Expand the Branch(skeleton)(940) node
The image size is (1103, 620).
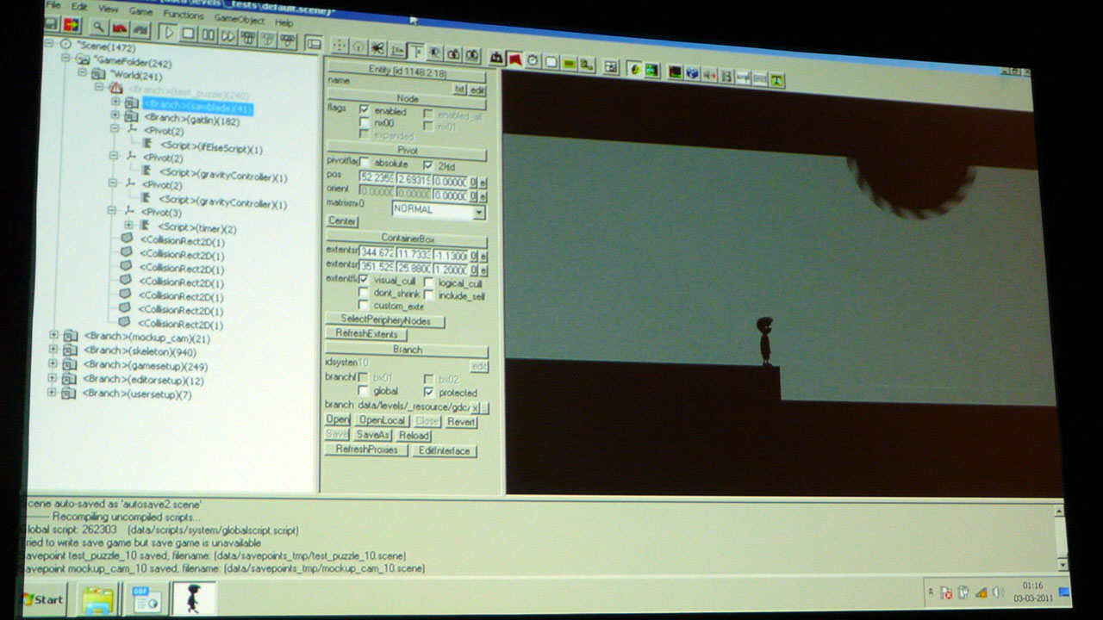pyautogui.click(x=53, y=350)
